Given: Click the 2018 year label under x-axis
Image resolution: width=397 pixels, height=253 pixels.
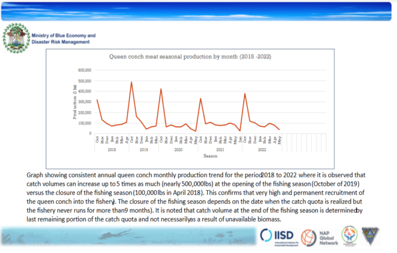Looking at the screenshot, I should pyautogui.click(x=111, y=148).
